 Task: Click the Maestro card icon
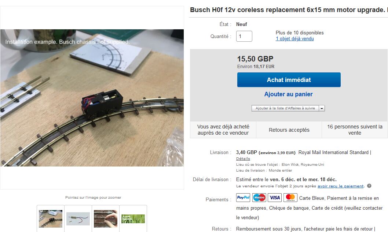(259, 198)
